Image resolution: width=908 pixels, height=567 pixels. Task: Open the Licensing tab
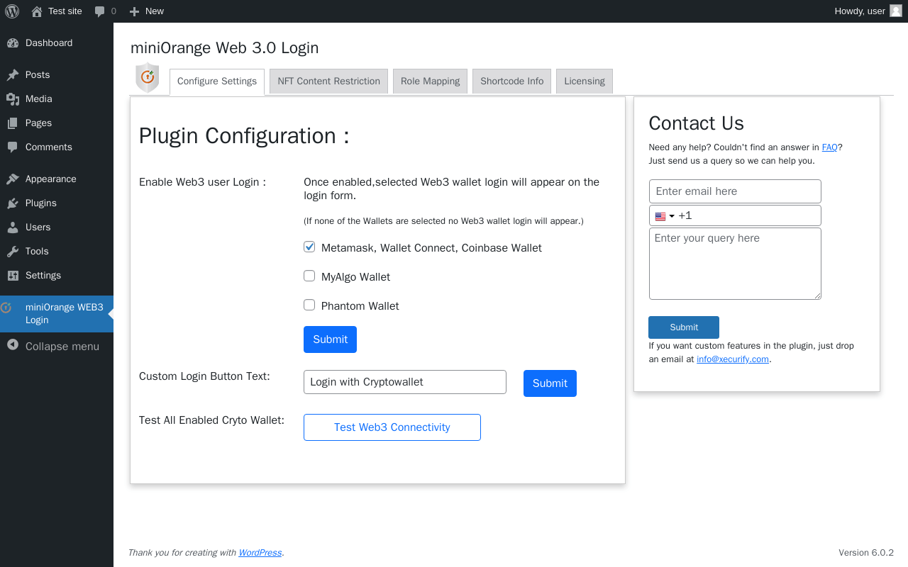[585, 82]
